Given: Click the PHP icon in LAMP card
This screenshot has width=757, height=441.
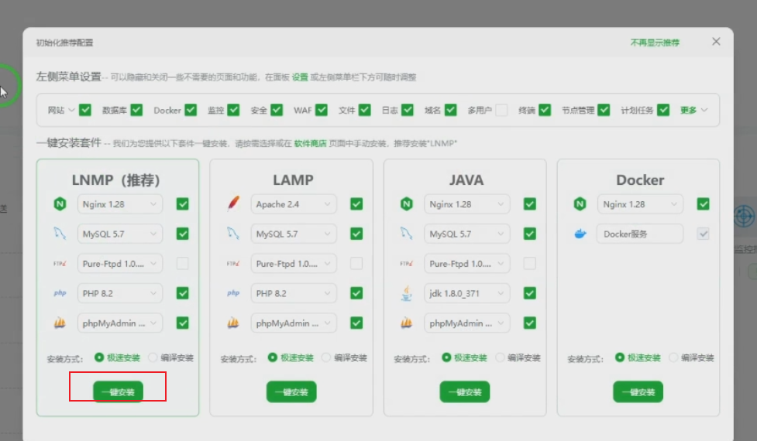Looking at the screenshot, I should point(233,293).
